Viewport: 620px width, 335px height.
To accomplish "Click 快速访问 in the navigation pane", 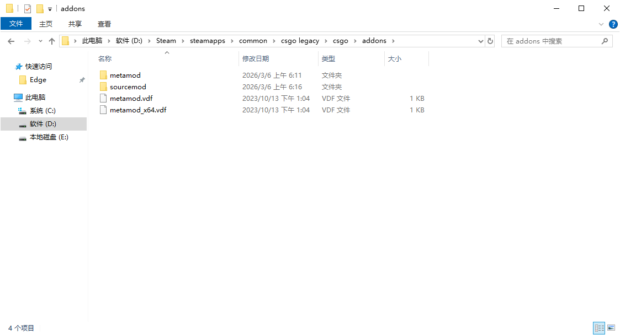I will point(38,66).
